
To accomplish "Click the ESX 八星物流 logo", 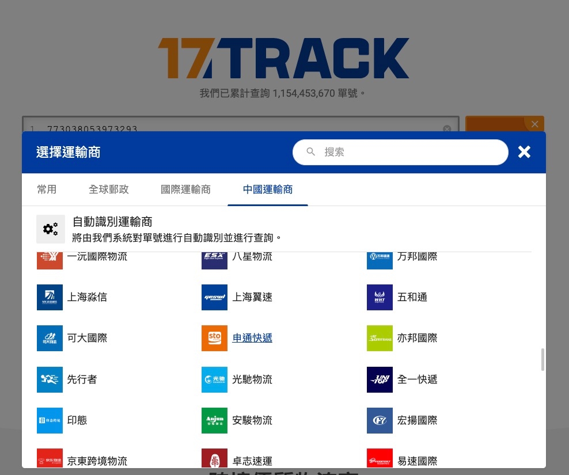I will [214, 261].
